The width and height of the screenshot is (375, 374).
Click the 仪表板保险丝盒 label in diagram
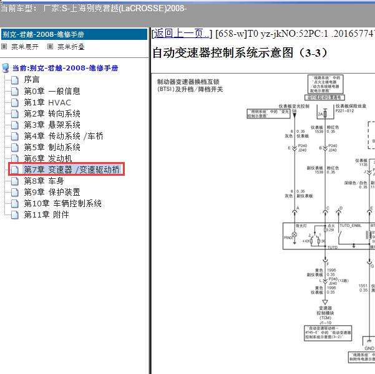click(351, 106)
